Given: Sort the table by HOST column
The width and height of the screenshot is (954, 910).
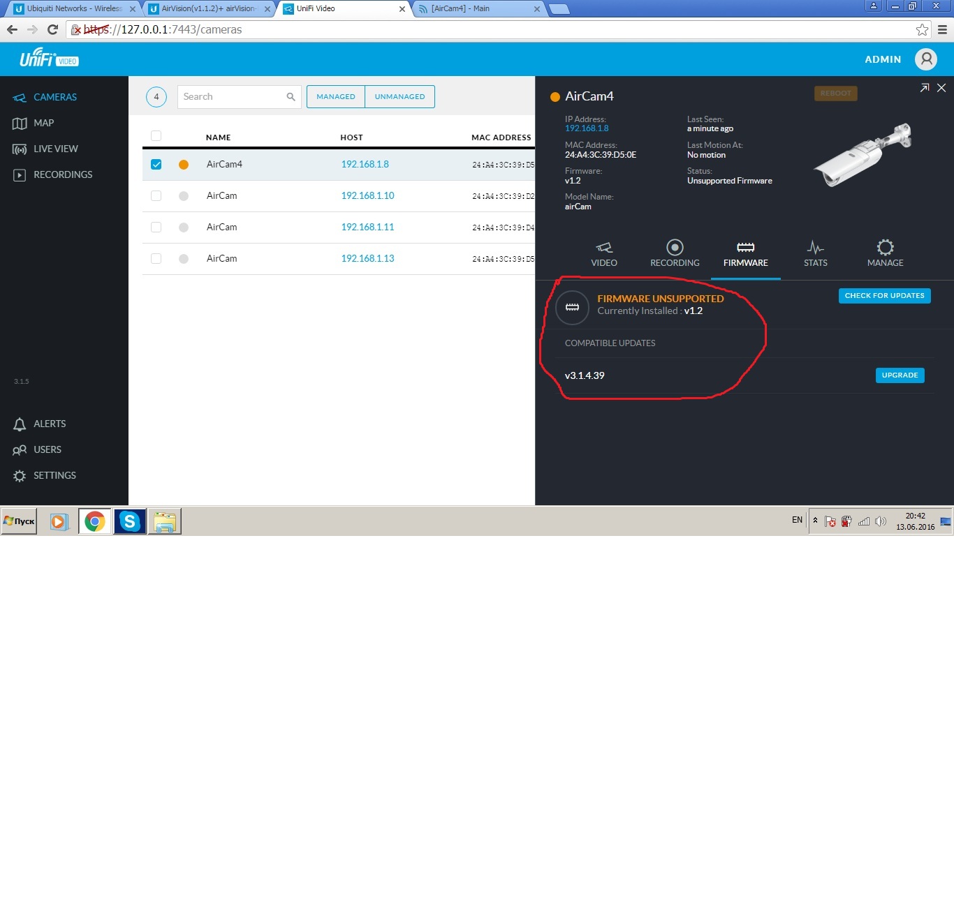Looking at the screenshot, I should pyautogui.click(x=351, y=137).
